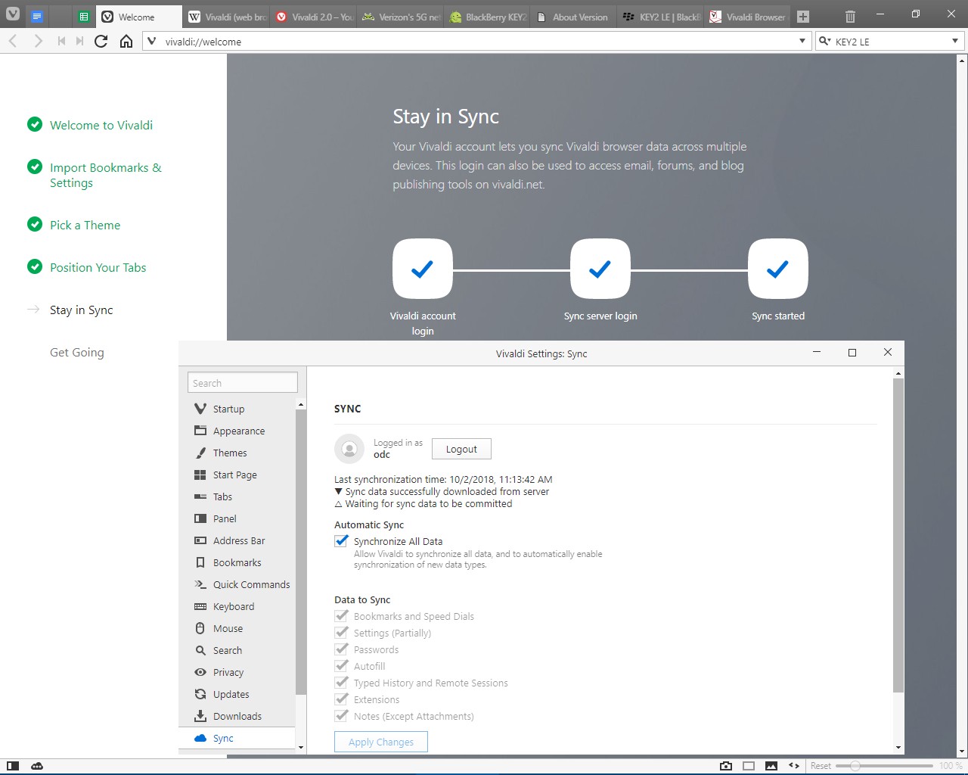Click the Back navigation arrow
The image size is (968, 775).
click(x=13, y=42)
